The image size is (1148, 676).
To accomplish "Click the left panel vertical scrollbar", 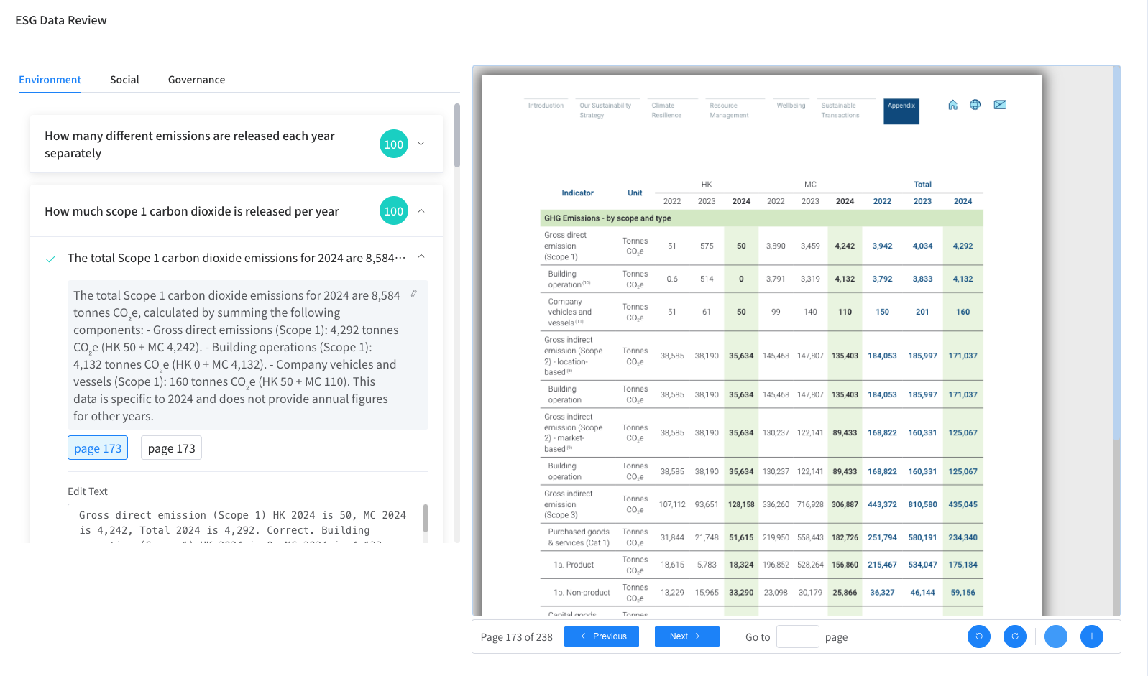I will point(456,135).
